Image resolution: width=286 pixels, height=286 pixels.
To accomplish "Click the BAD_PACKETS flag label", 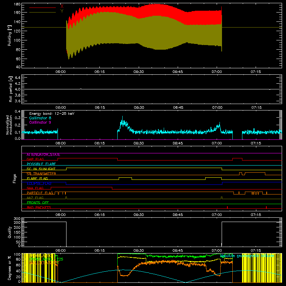I will coord(39,208).
